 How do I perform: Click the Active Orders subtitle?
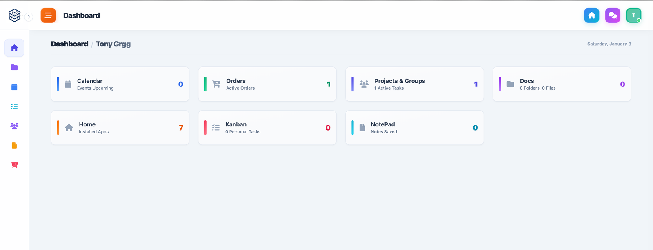pos(240,88)
